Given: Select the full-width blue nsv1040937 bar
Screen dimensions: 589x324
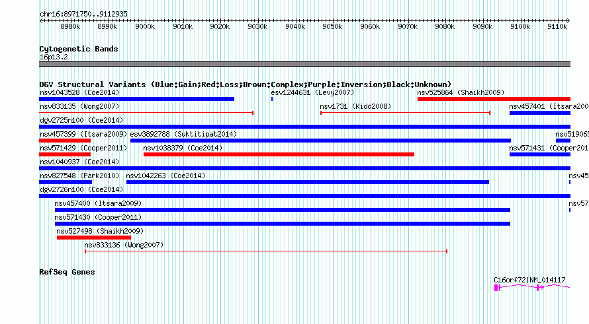Looking at the screenshot, I should (x=304, y=168).
